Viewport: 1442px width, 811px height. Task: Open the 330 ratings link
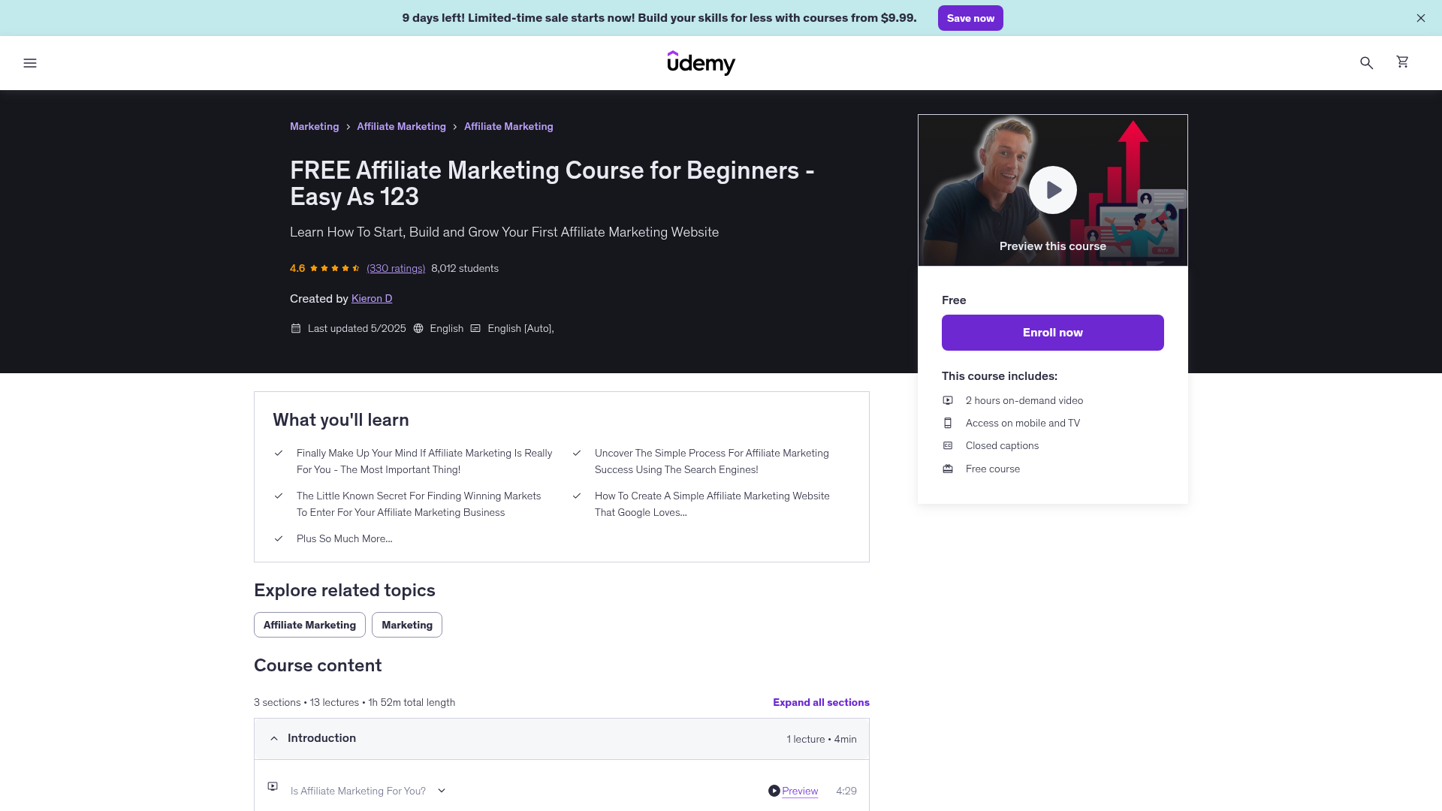click(x=396, y=268)
